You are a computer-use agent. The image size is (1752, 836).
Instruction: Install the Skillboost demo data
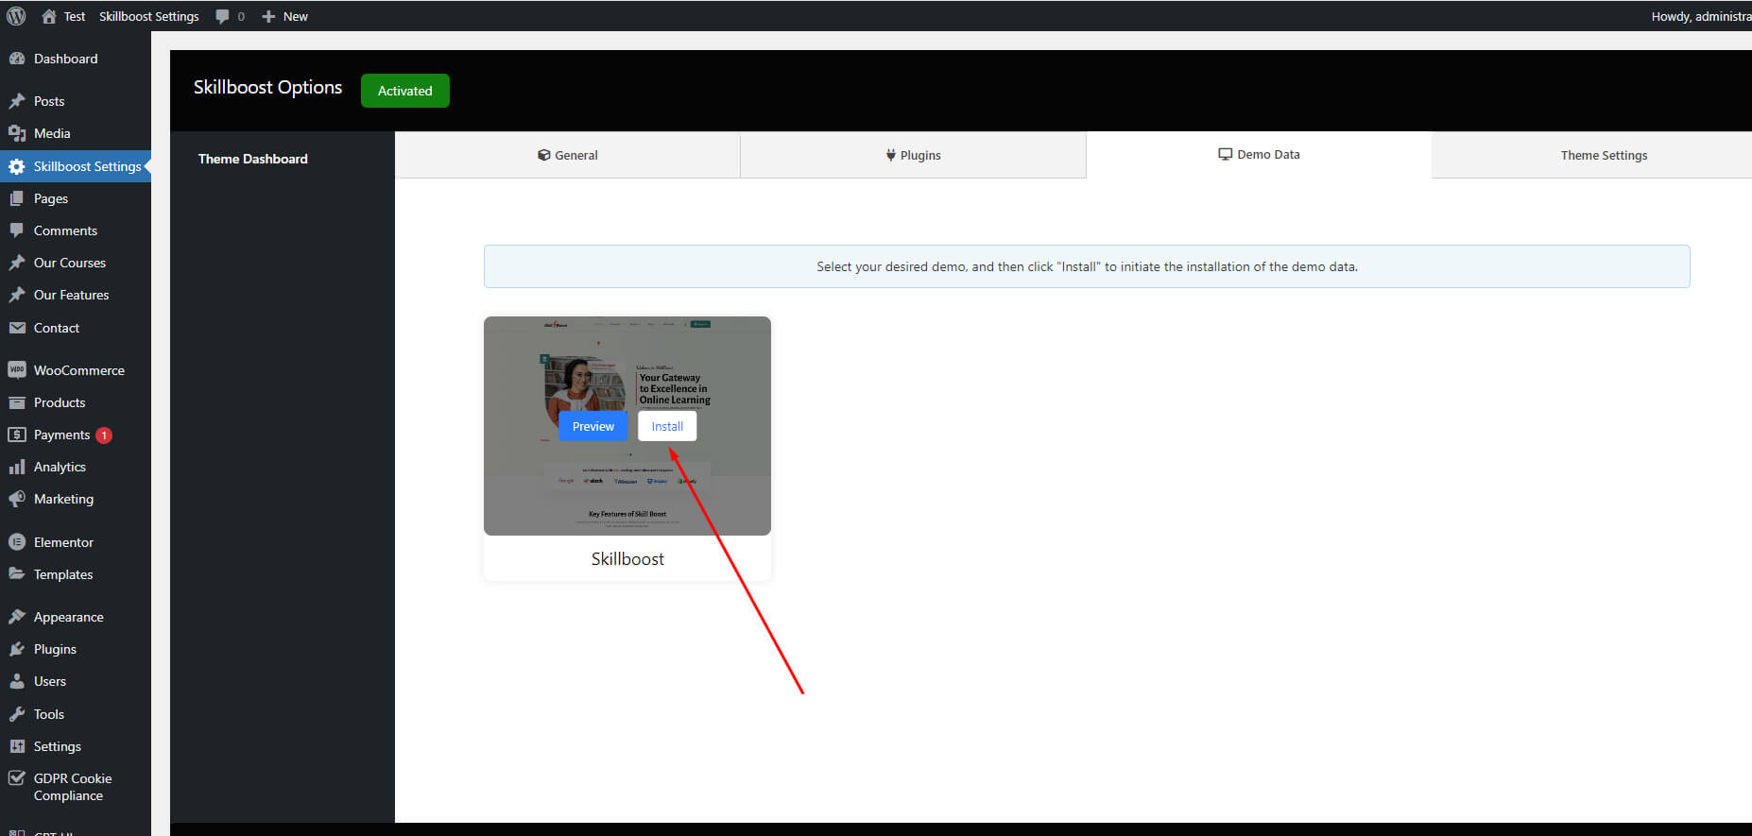pyautogui.click(x=667, y=426)
